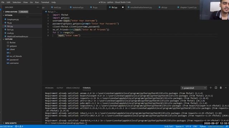Open Explorer more actions ellipsis

pyautogui.click(x=38, y=7)
